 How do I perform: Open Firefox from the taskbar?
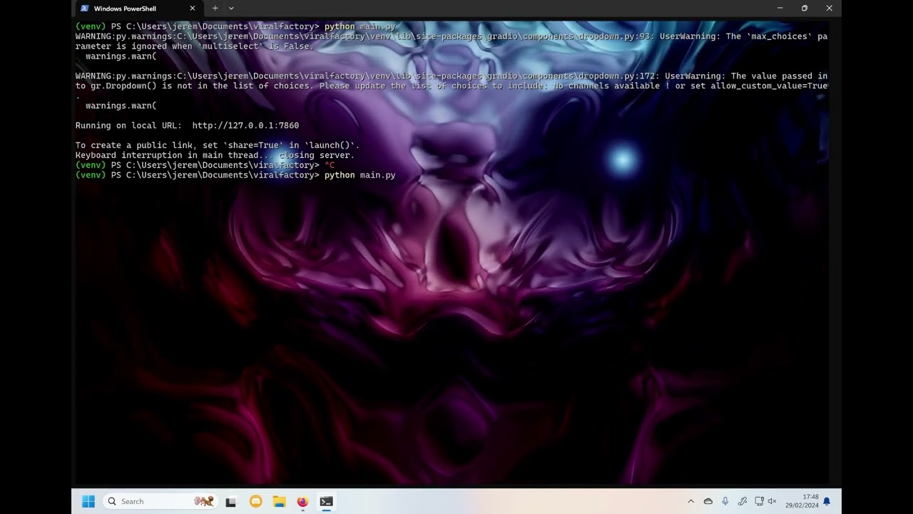302,501
